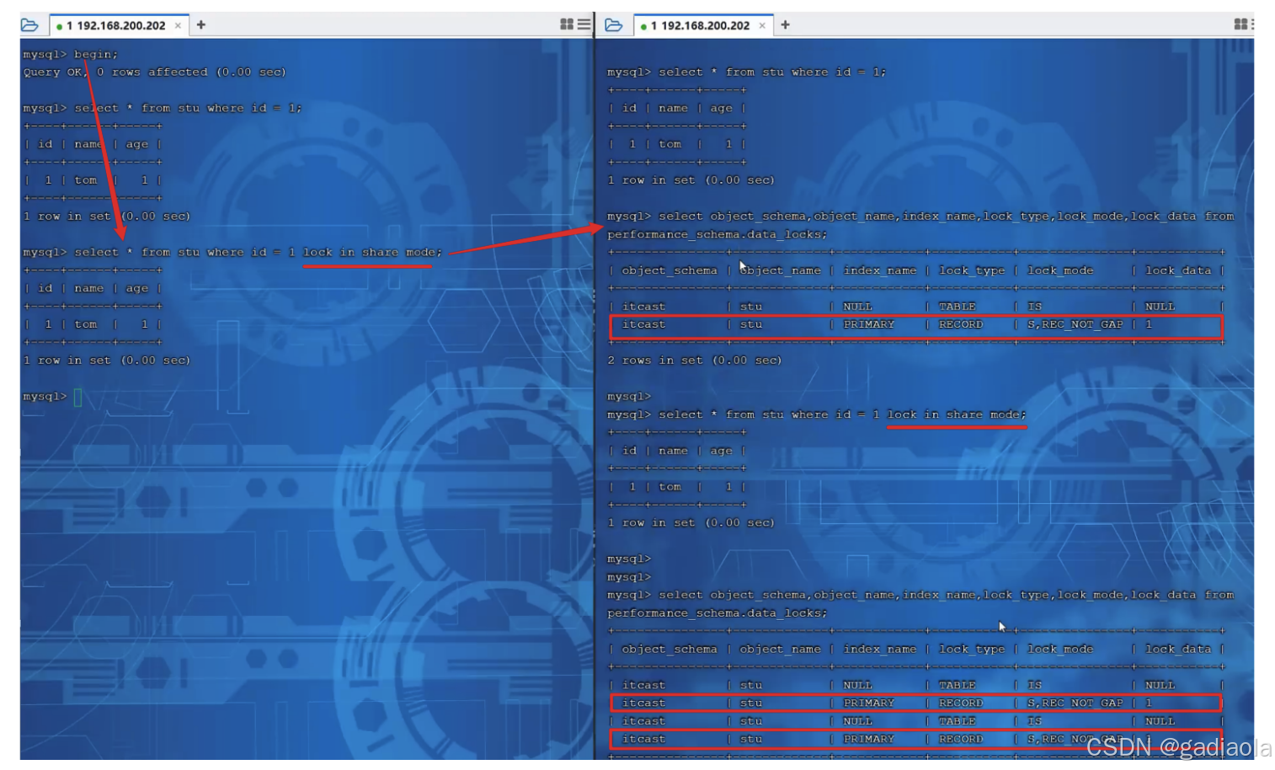Viewport: 1275px width, 770px height.
Task: Click '2 rows in set (0.00 sec)' line
Action: coord(695,361)
